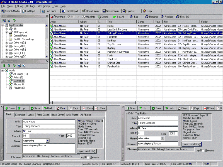This screenshot has height=167, width=223.
Task: Click the File->ID3 toolbar button
Action: coord(183,17)
